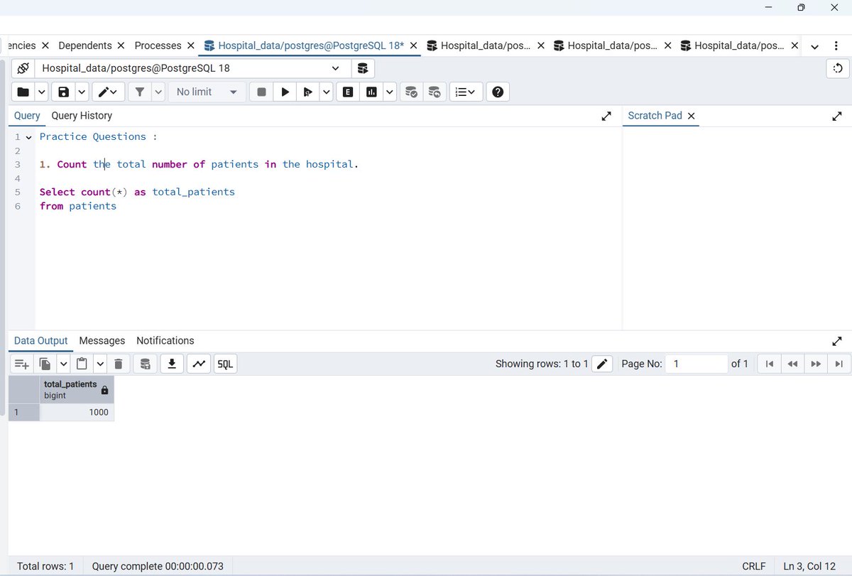Click "total_patients" in the query editor
This screenshot has width=852, height=576.
(193, 192)
